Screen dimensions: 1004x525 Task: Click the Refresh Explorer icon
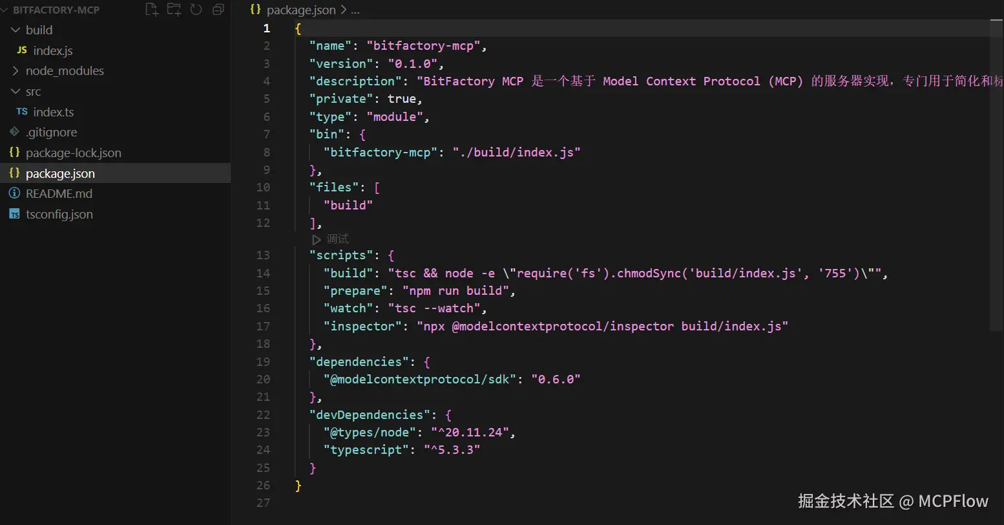tap(196, 9)
